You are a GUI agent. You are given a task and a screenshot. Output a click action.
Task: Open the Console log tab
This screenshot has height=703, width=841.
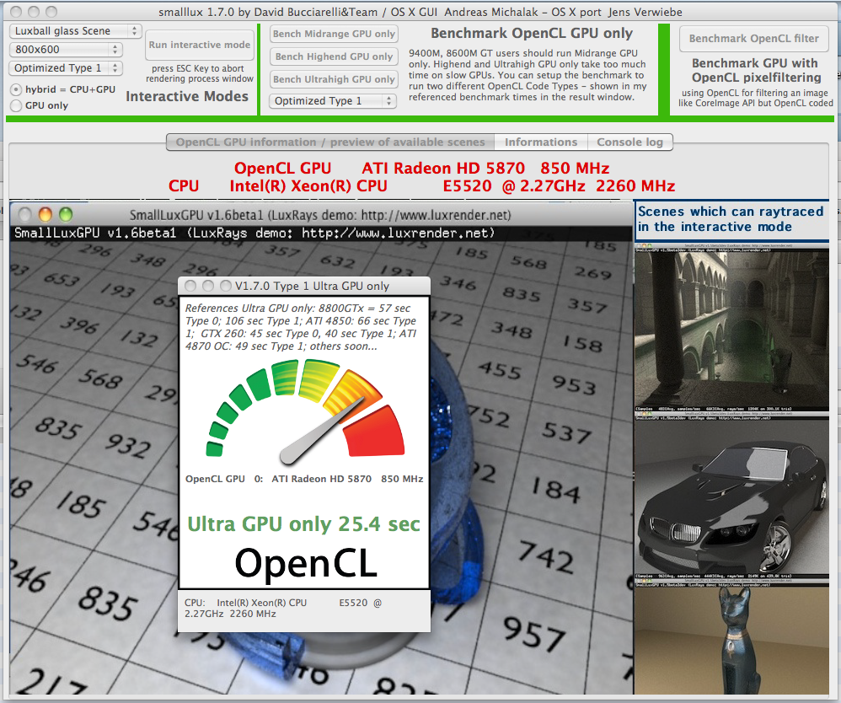coord(629,142)
